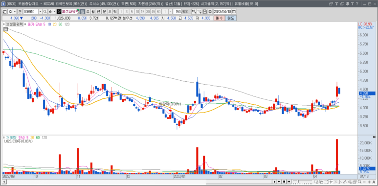
Task: Click the printer icon in bottom toolbar
Action: tap(355, 182)
